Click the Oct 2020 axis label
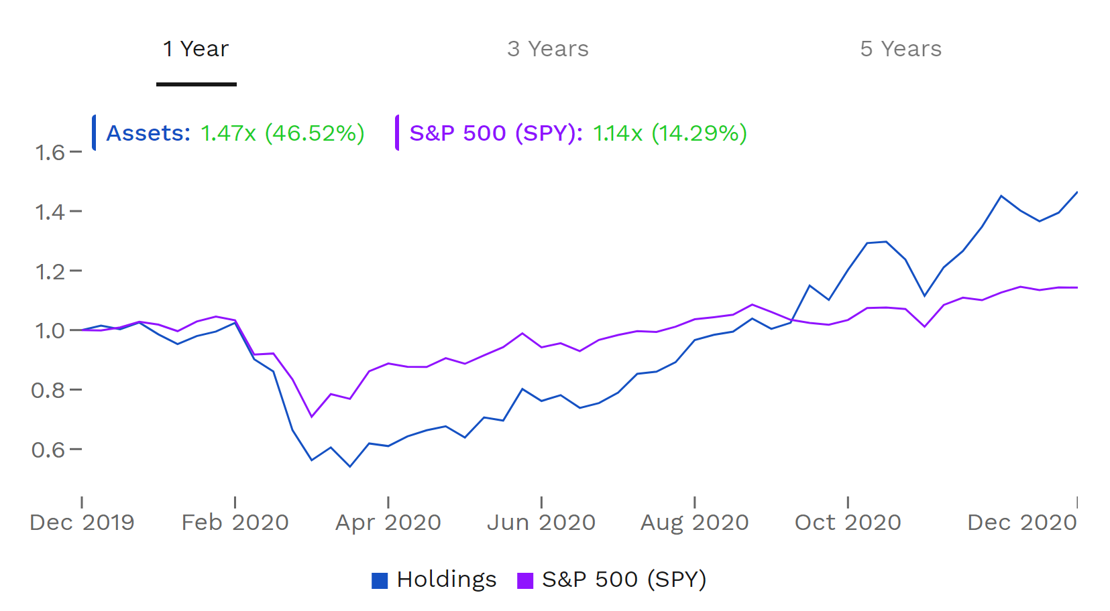 coord(848,523)
